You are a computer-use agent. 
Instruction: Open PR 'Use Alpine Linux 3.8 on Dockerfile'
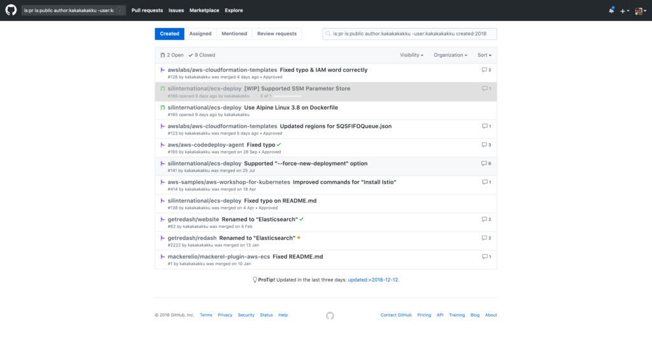(x=291, y=107)
